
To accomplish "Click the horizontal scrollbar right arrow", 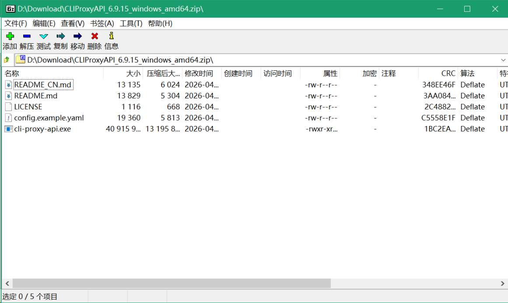I will pos(503,284).
